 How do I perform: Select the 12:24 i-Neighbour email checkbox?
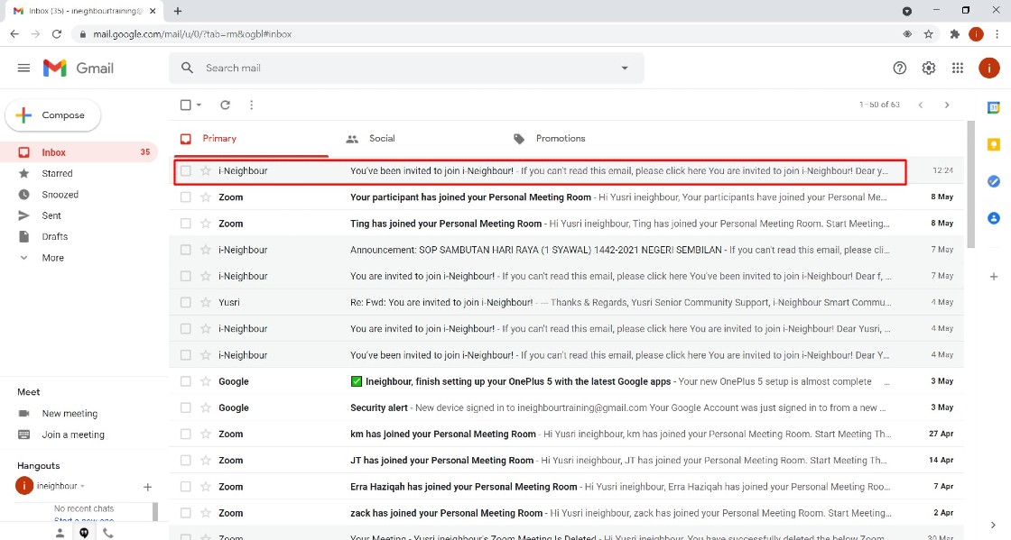click(x=186, y=170)
